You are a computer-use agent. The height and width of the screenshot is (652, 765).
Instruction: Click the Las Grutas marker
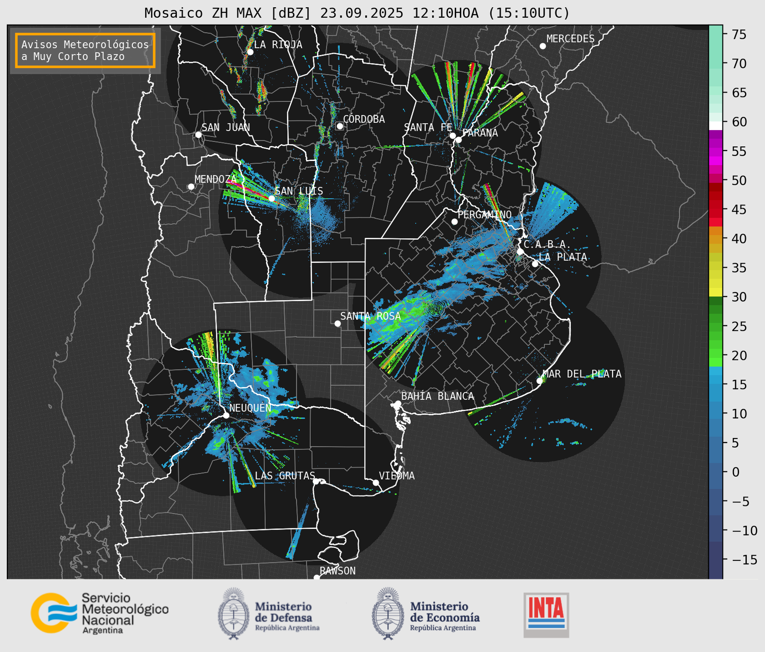pos(316,481)
